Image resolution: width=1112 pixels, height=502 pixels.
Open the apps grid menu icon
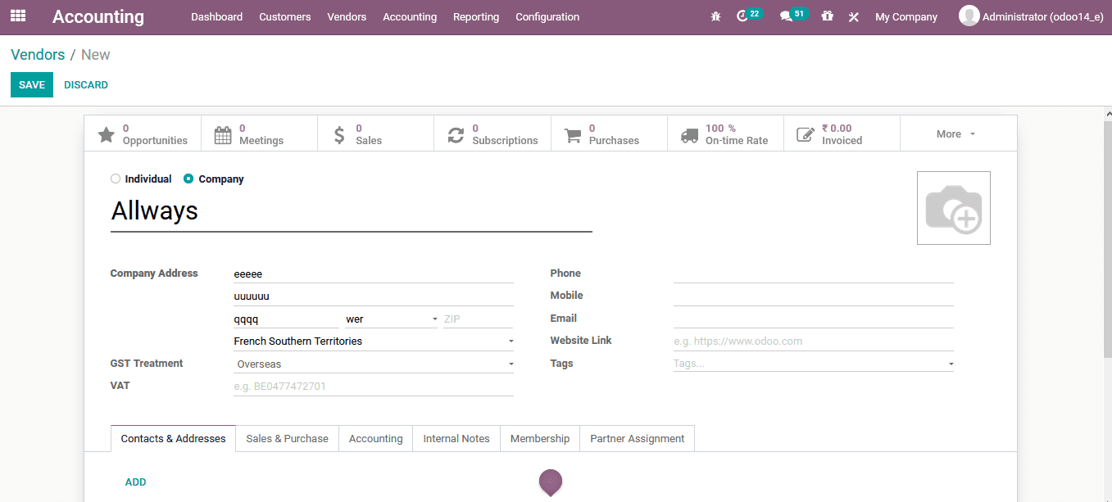point(18,16)
